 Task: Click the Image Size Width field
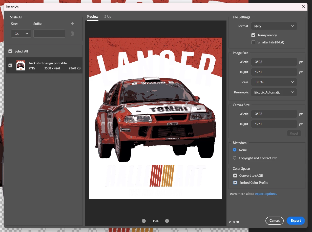click(274, 62)
